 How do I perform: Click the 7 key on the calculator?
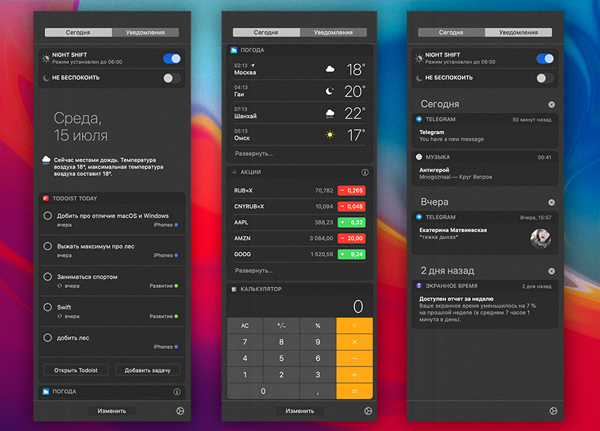click(x=245, y=342)
